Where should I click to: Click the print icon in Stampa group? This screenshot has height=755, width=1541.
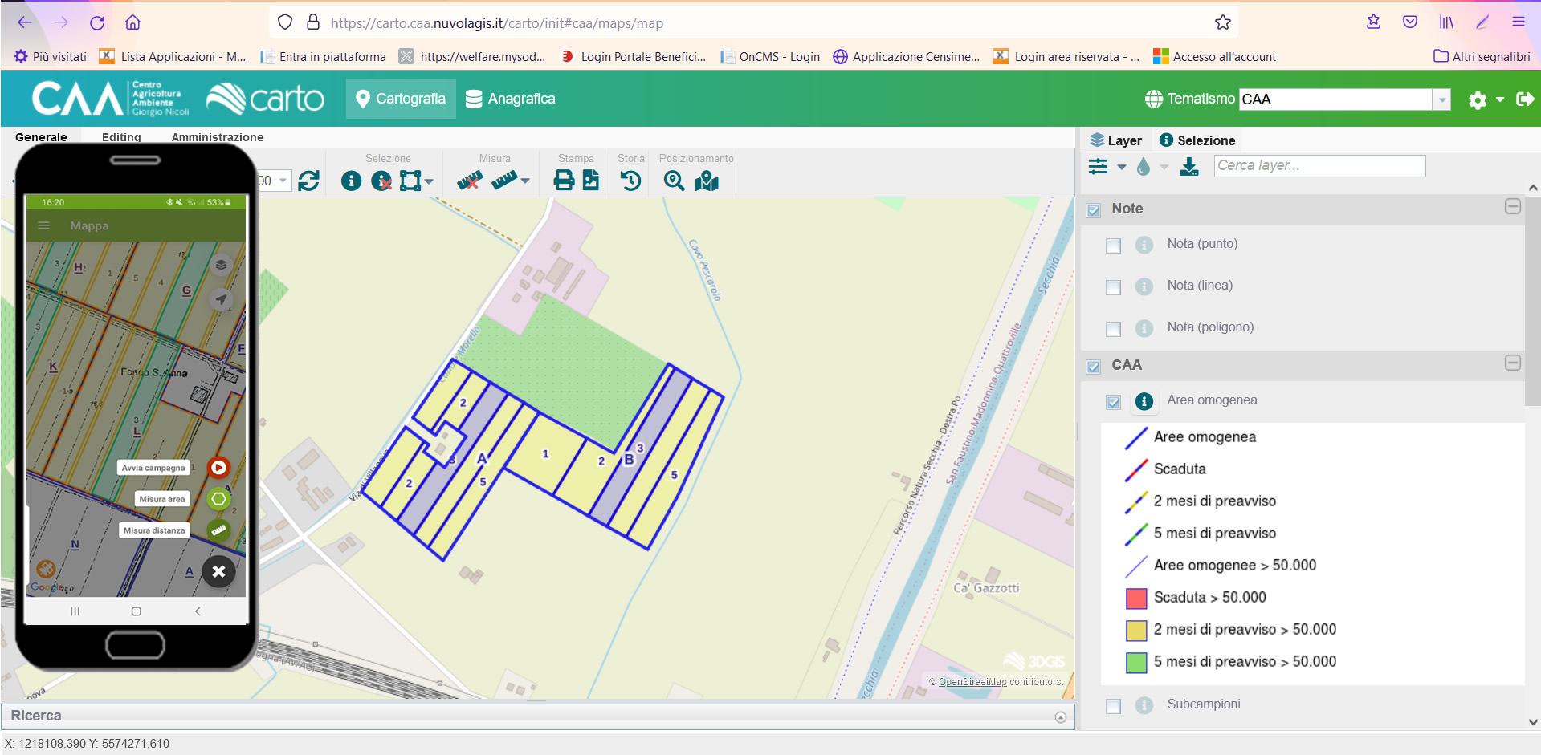point(562,181)
